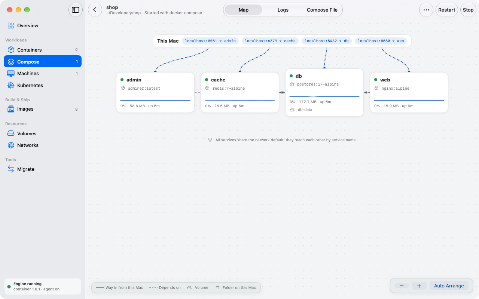Select the admin service card title
The image size is (479, 299).
134,80
